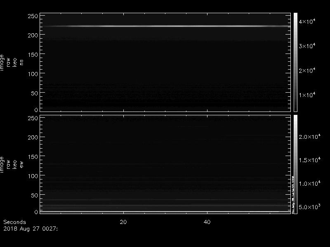Screen dimensions: 330x247
Task: Click the upper plot's grayscale colorbar
Action: click(x=295, y=62)
